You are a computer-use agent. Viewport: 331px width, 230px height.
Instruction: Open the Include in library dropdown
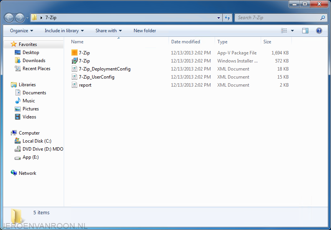(64, 31)
